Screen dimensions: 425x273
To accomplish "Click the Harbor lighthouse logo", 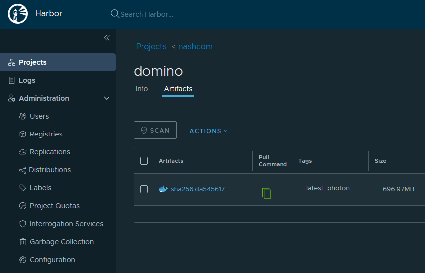I will 17,14.
